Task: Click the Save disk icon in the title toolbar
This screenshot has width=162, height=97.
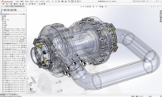Action: tap(62, 1)
